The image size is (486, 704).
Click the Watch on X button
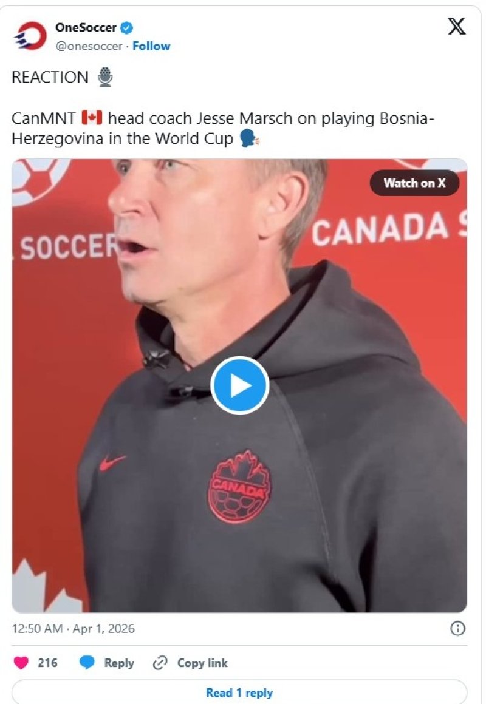414,183
